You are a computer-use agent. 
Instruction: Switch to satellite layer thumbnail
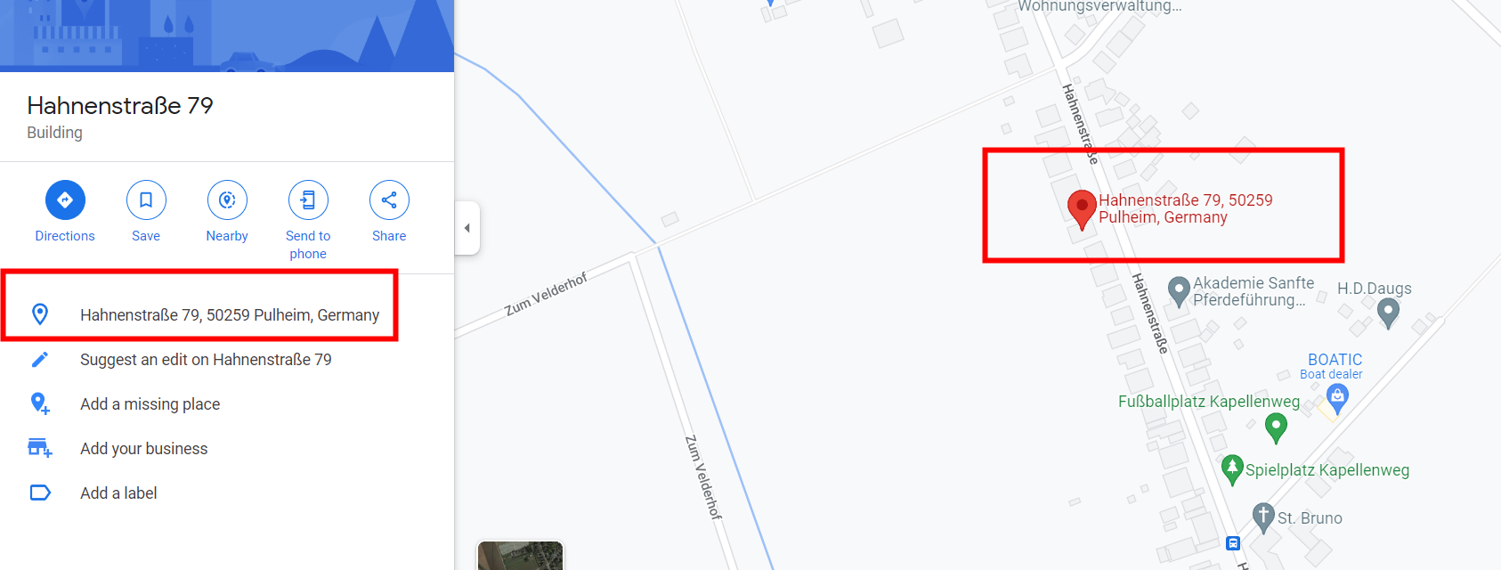point(520,556)
